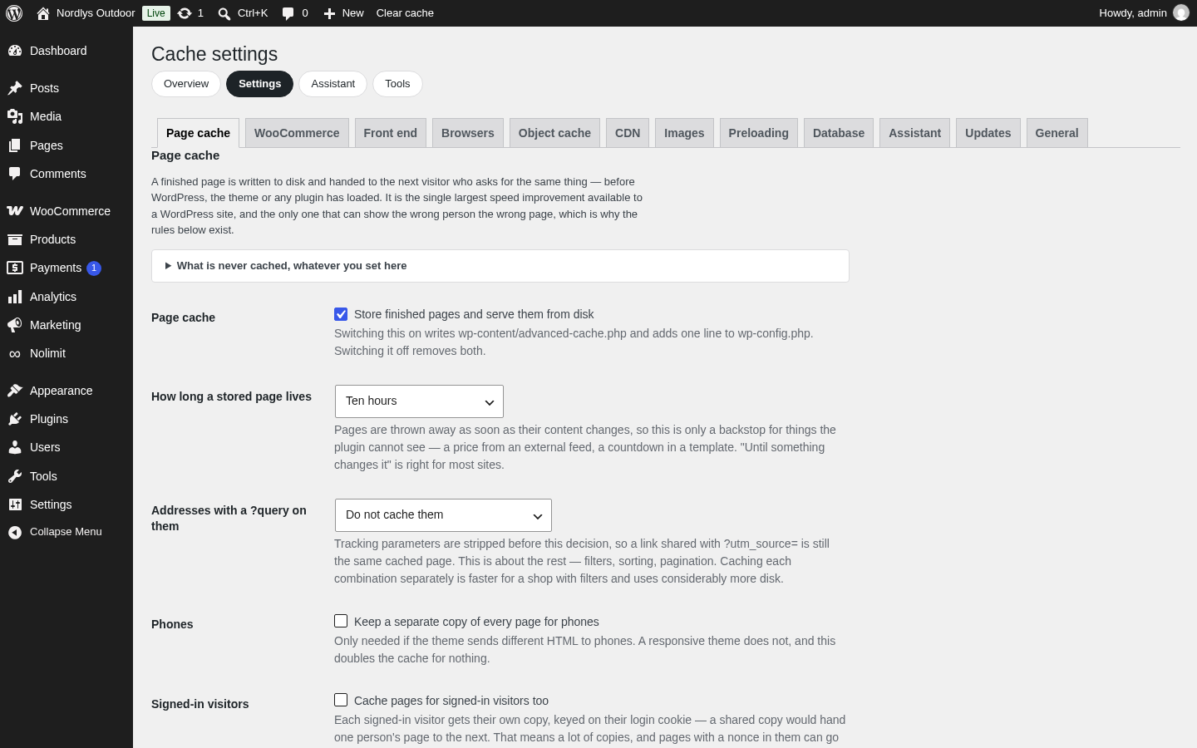Click the Howdy, admin account link
This screenshot has width=1197, height=748.
[x=1144, y=13]
